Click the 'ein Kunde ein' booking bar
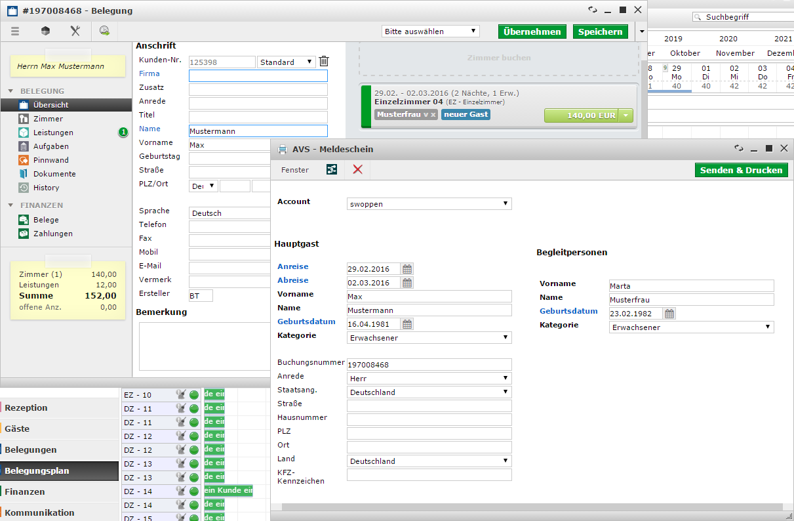The width and height of the screenshot is (794, 521). 228,491
